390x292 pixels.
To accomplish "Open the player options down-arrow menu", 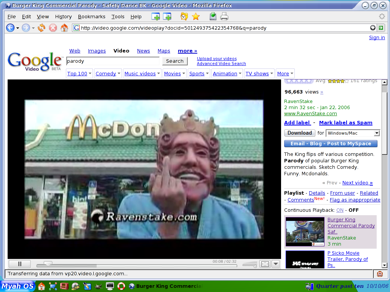I will point(276,264).
